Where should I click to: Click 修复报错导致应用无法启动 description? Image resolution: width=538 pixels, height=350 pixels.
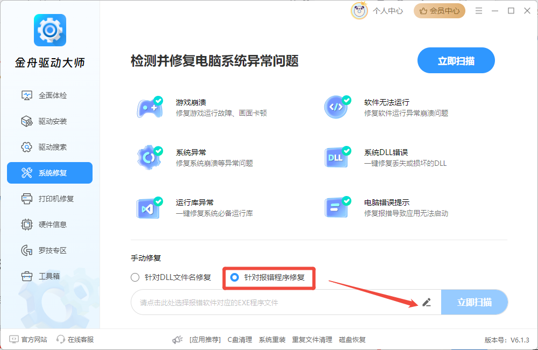[406, 213]
